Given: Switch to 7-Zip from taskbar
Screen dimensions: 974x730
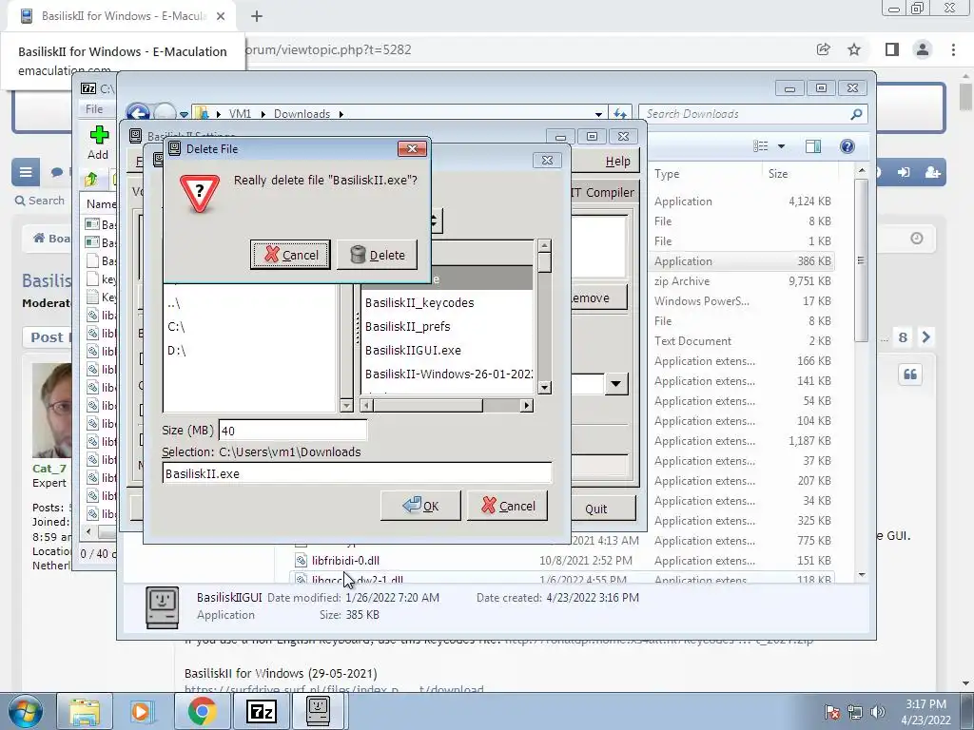Looking at the screenshot, I should [x=261, y=711].
